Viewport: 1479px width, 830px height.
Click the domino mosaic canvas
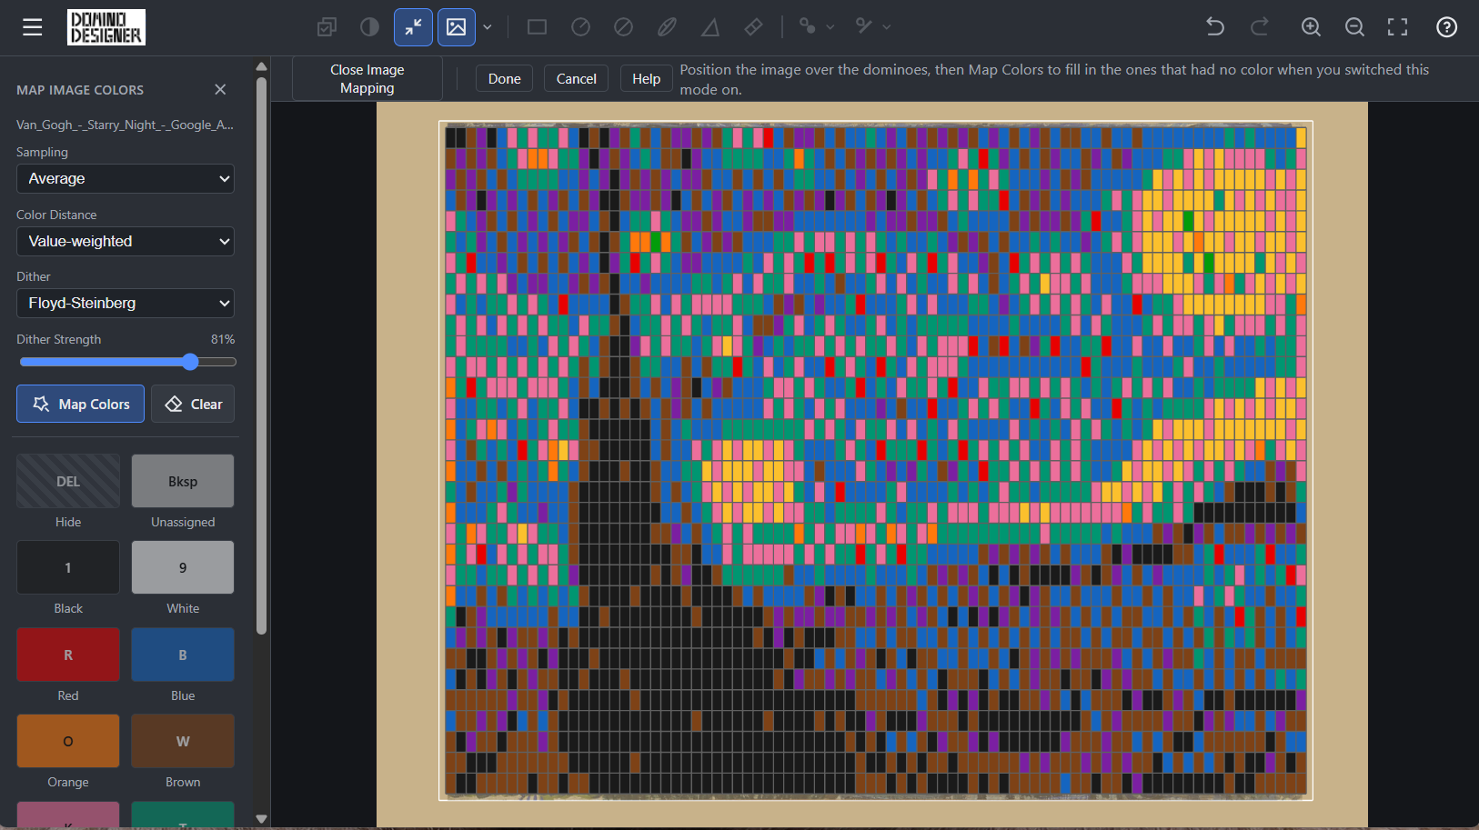(x=875, y=461)
